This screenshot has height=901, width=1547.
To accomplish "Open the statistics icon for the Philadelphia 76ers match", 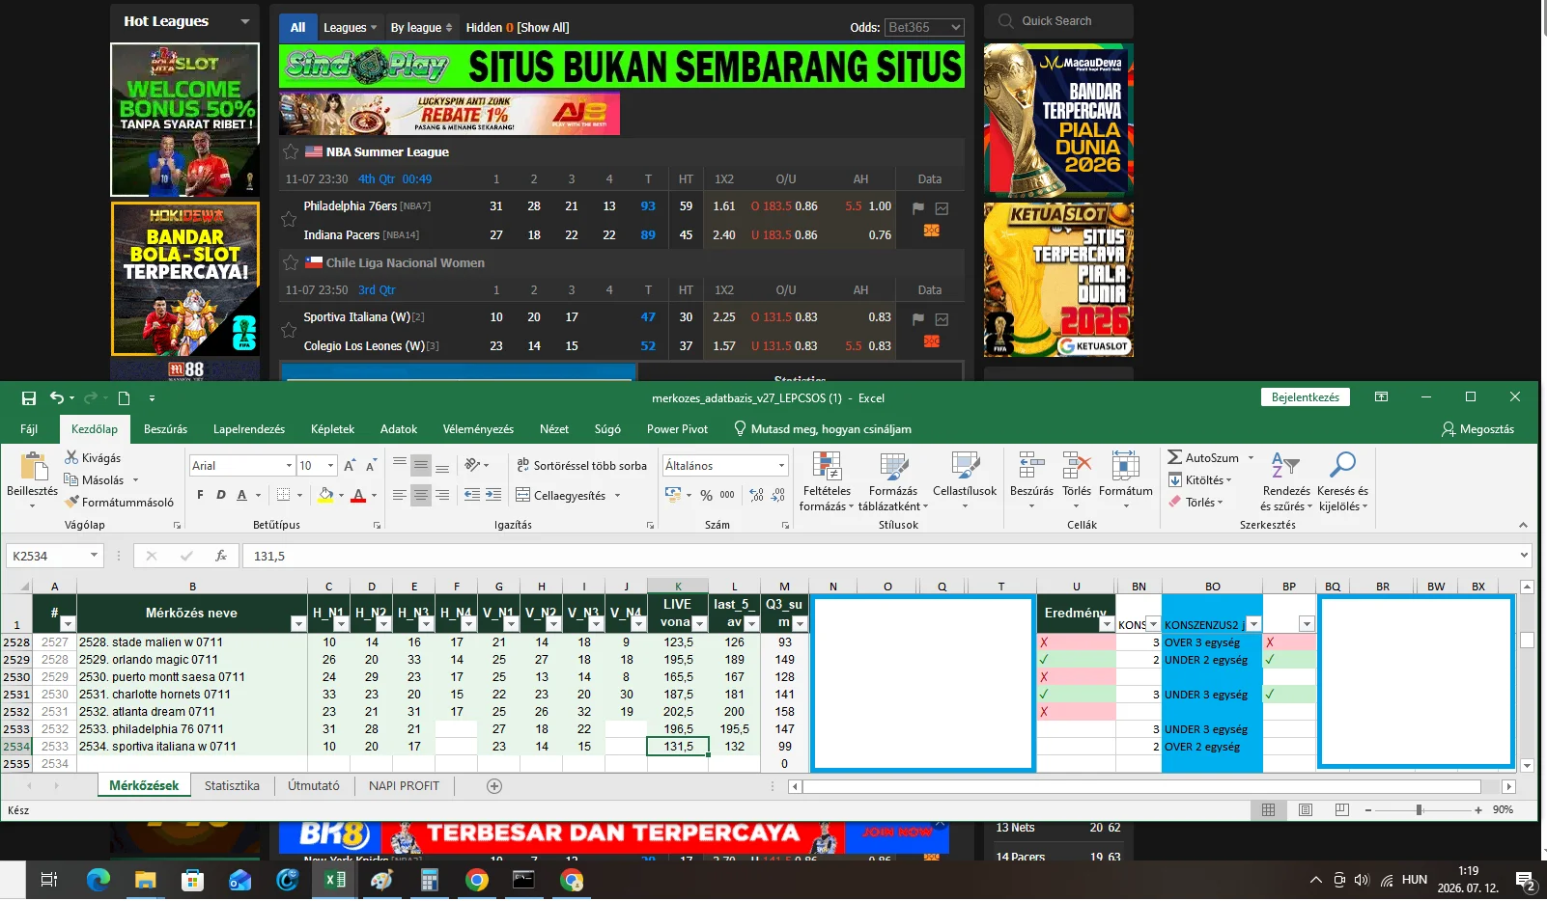I will (942, 208).
